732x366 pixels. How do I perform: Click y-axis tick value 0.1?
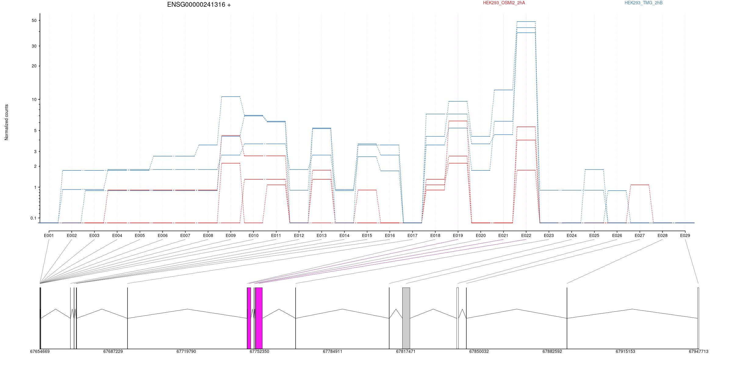tap(33, 218)
